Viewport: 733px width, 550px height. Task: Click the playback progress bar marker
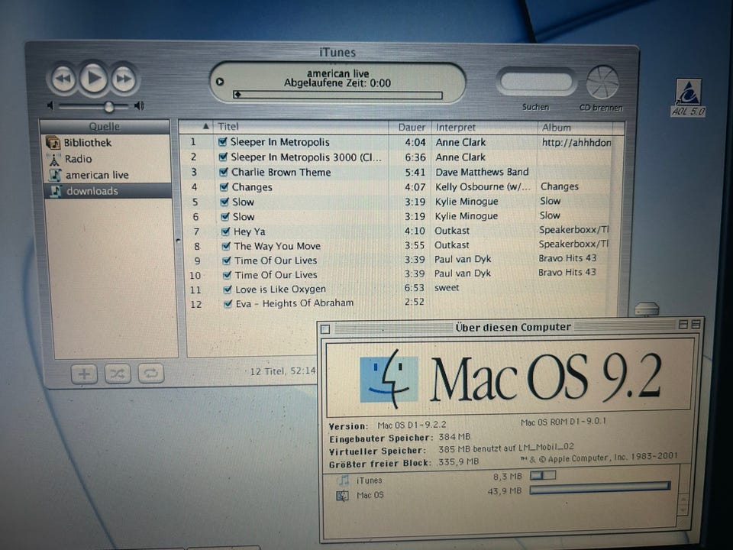pos(237,95)
